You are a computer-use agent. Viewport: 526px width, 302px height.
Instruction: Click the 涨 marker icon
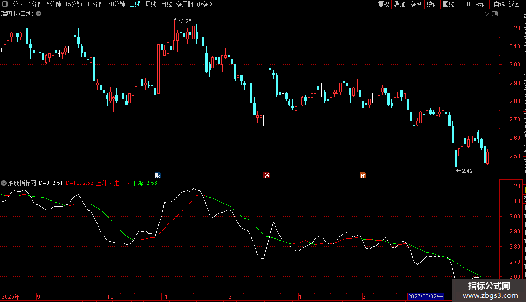pos(266,176)
